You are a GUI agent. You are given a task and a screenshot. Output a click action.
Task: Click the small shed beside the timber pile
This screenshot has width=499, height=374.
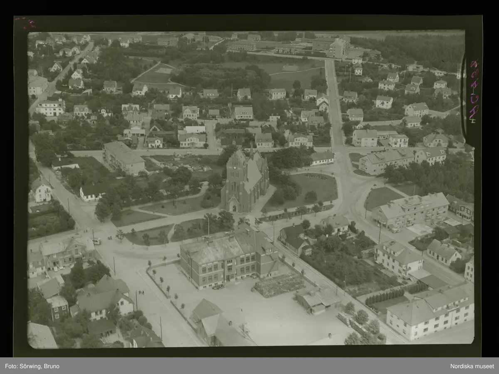tap(317, 301)
